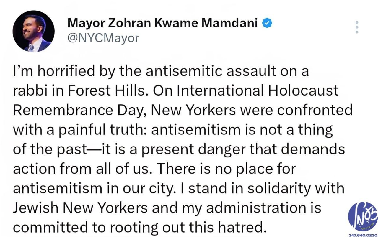Open the three-dot more options menu
This screenshot has width=378, height=237.
(x=357, y=27)
